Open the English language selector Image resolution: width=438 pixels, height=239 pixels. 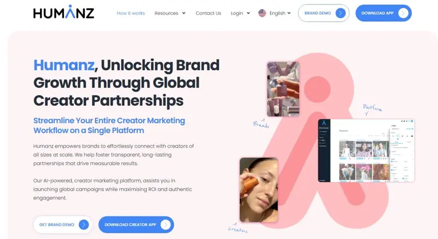click(275, 13)
